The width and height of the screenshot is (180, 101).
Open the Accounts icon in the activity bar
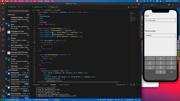coord(3,90)
